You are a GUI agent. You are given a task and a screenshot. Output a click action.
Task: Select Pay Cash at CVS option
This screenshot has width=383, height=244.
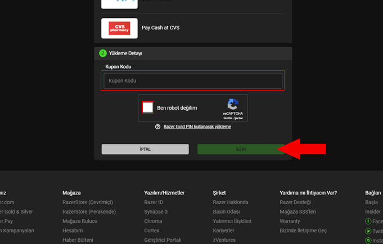point(160,28)
